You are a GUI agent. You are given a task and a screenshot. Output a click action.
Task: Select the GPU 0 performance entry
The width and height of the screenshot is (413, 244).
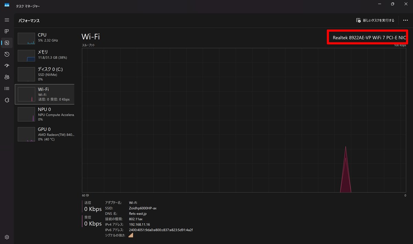click(x=45, y=134)
